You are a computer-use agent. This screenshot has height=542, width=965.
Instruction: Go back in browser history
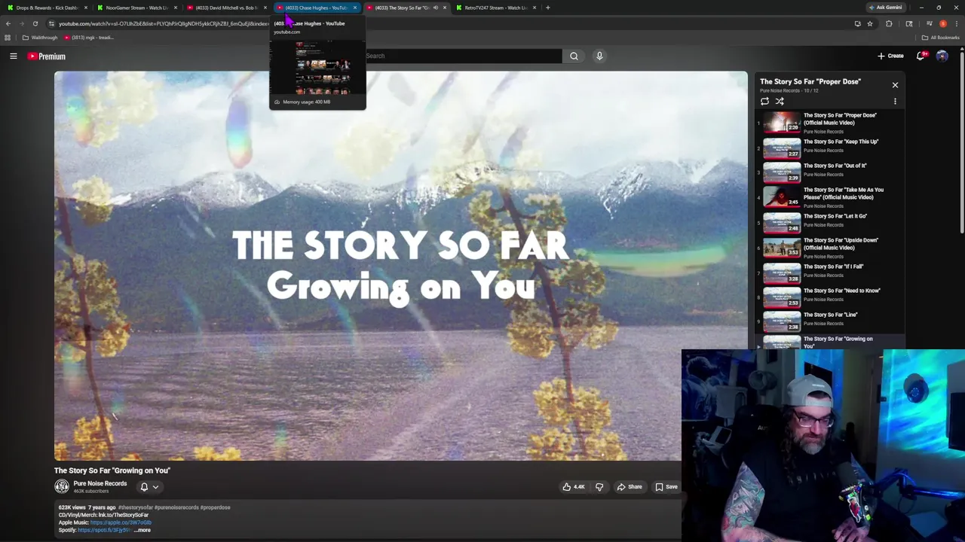[8, 23]
